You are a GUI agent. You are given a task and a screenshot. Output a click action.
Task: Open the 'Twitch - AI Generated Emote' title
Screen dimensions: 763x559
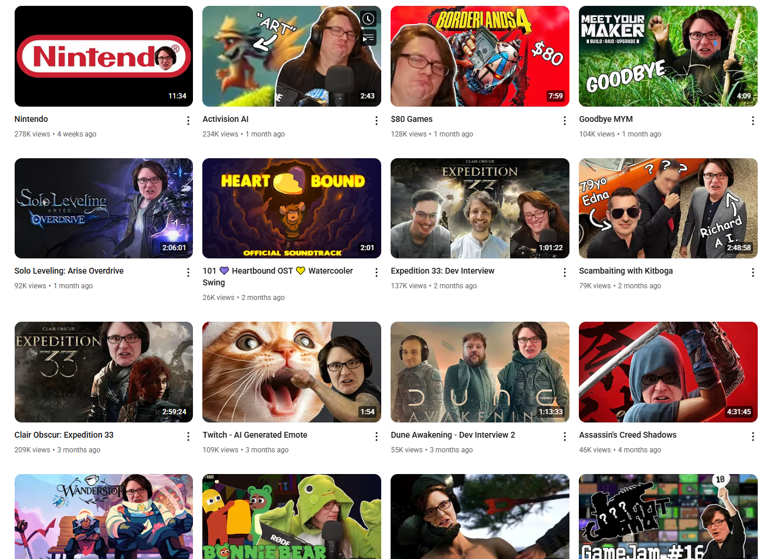coord(255,435)
